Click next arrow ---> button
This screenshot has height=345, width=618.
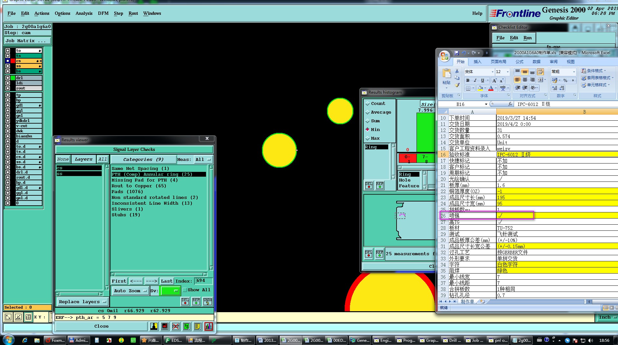[x=151, y=281]
